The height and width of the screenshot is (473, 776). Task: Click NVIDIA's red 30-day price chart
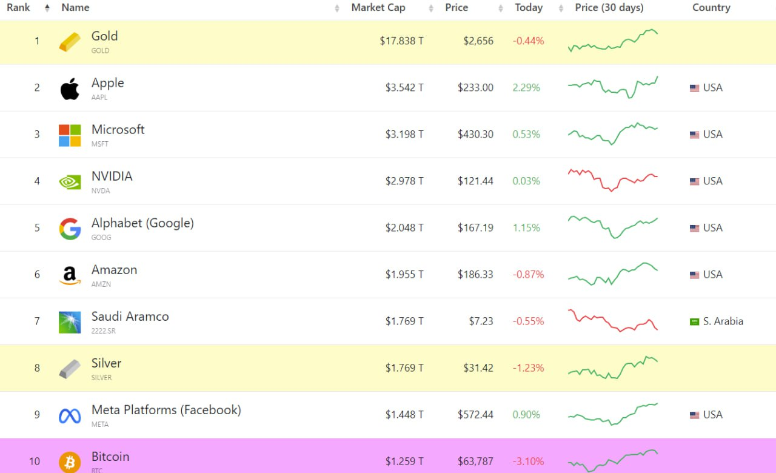point(613,180)
